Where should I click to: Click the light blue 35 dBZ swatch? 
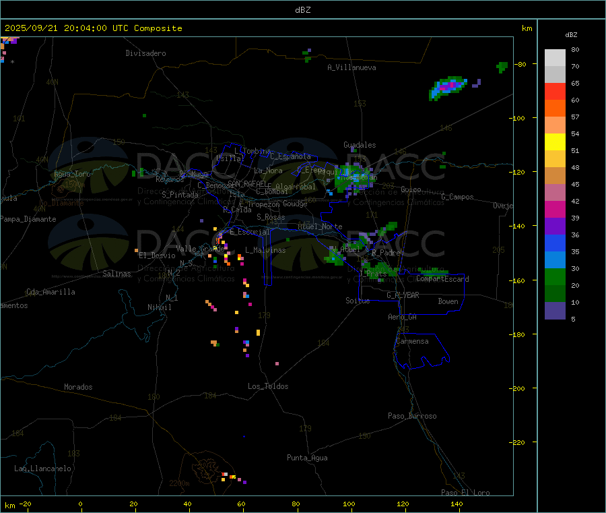tap(555, 260)
